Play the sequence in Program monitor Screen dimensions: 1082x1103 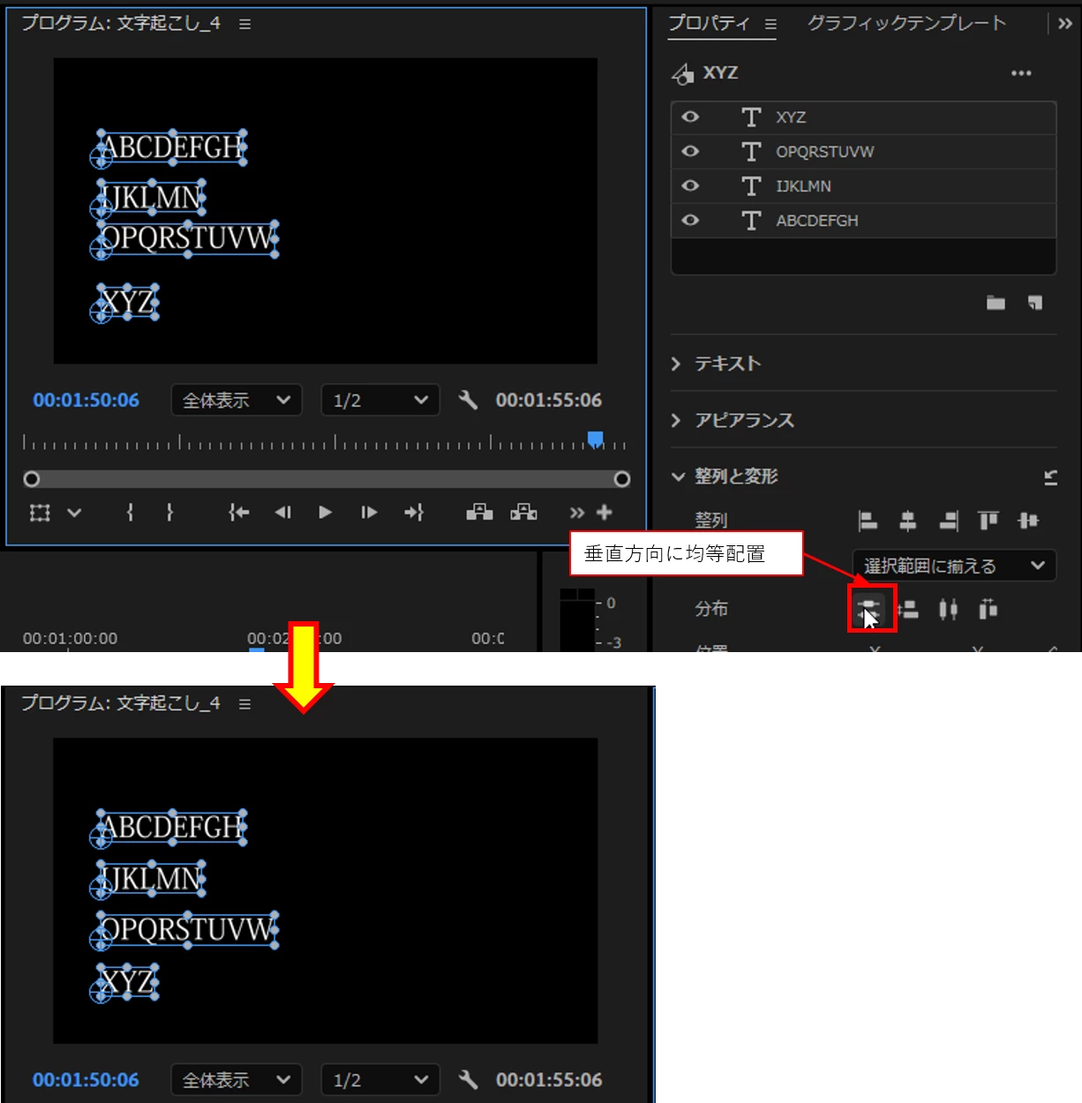point(325,512)
